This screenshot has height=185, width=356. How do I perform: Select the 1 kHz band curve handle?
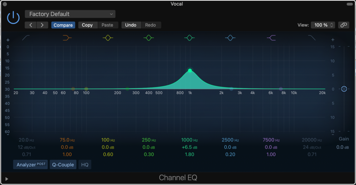coord(190,70)
